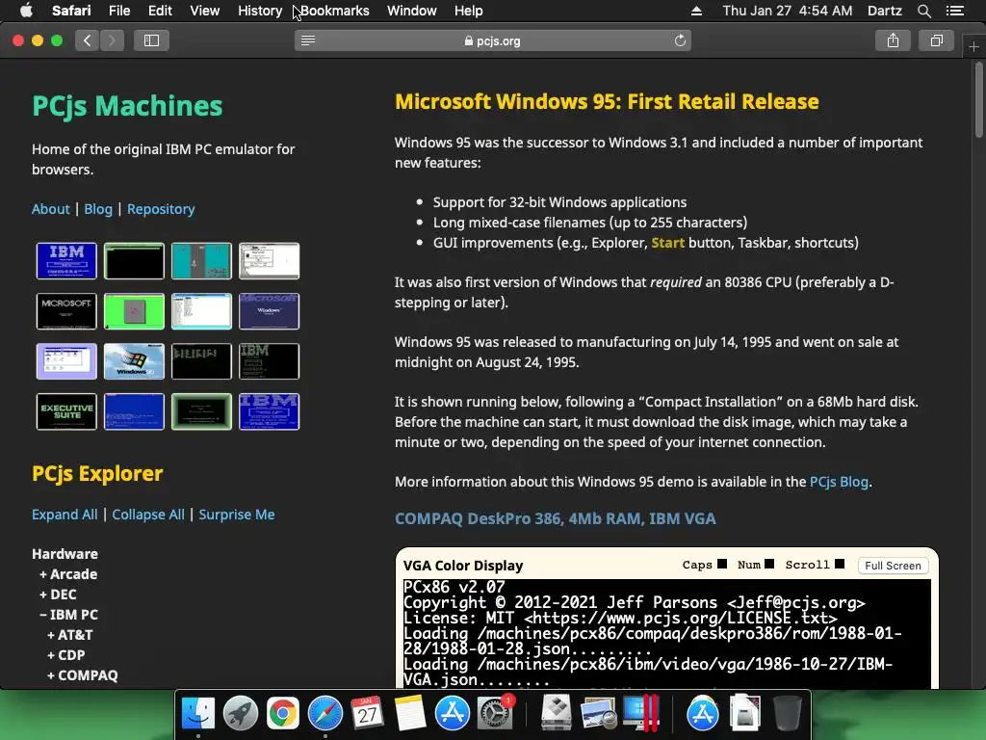Open Reader view in the address bar
The width and height of the screenshot is (986, 740).
[x=308, y=40]
